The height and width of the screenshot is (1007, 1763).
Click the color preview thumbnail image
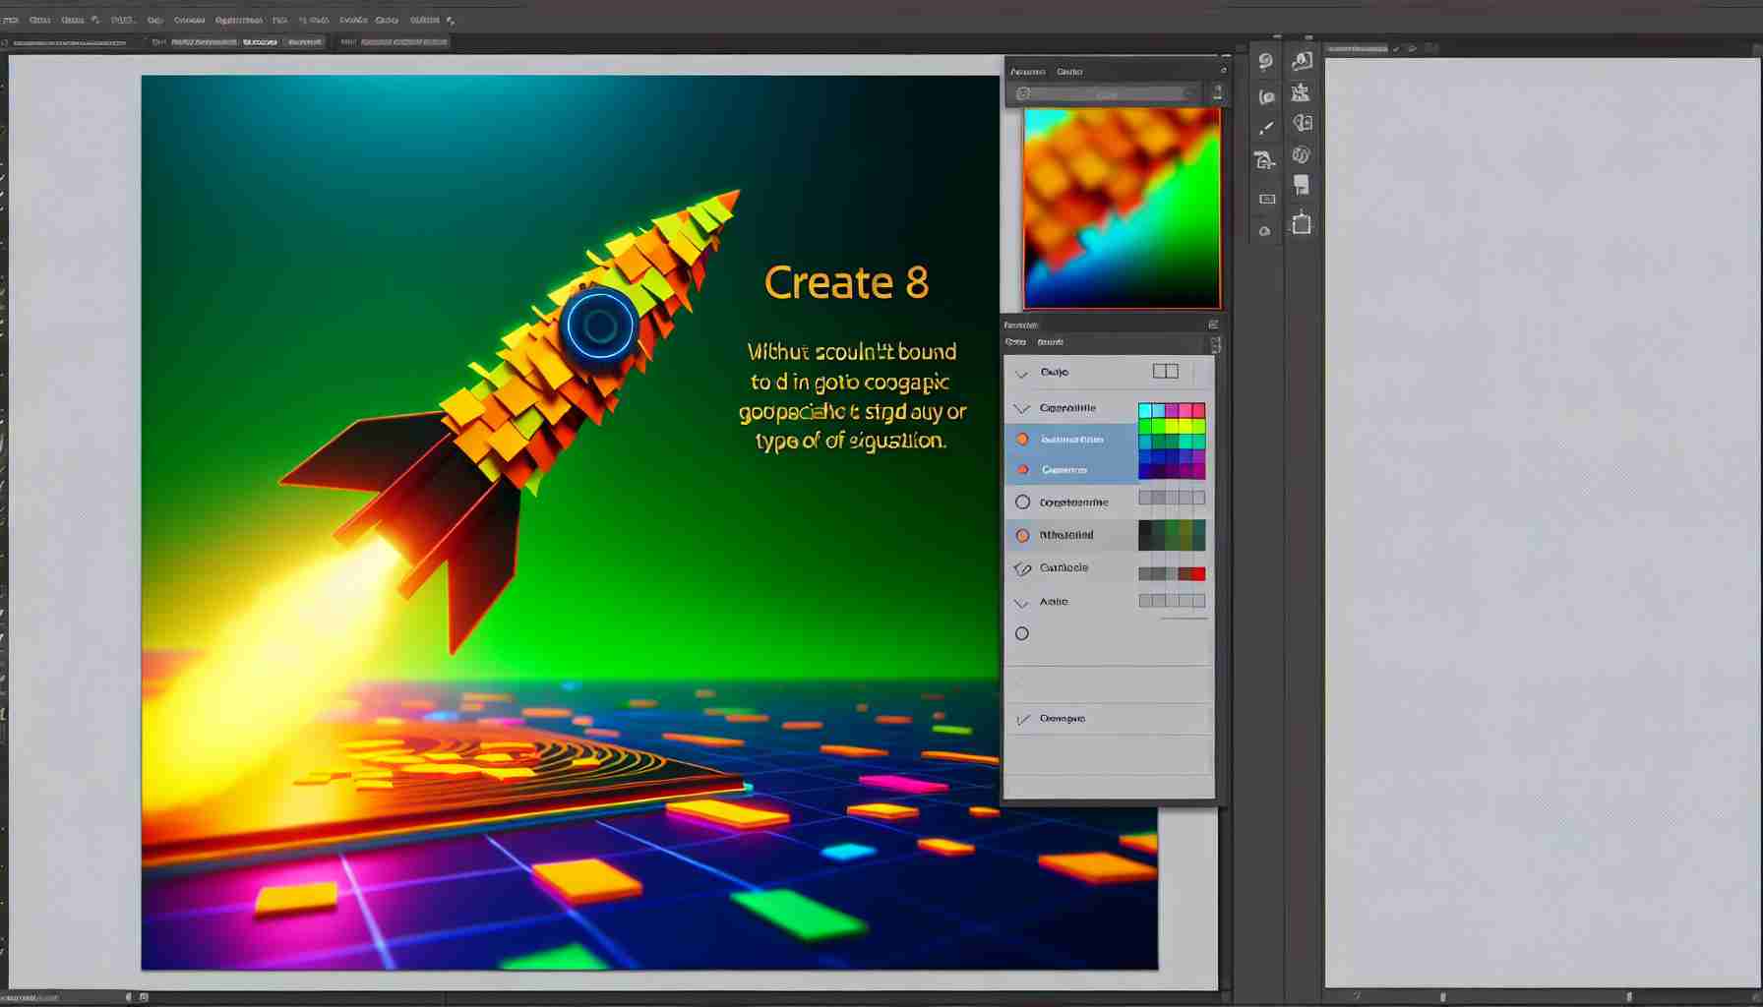click(x=1122, y=208)
